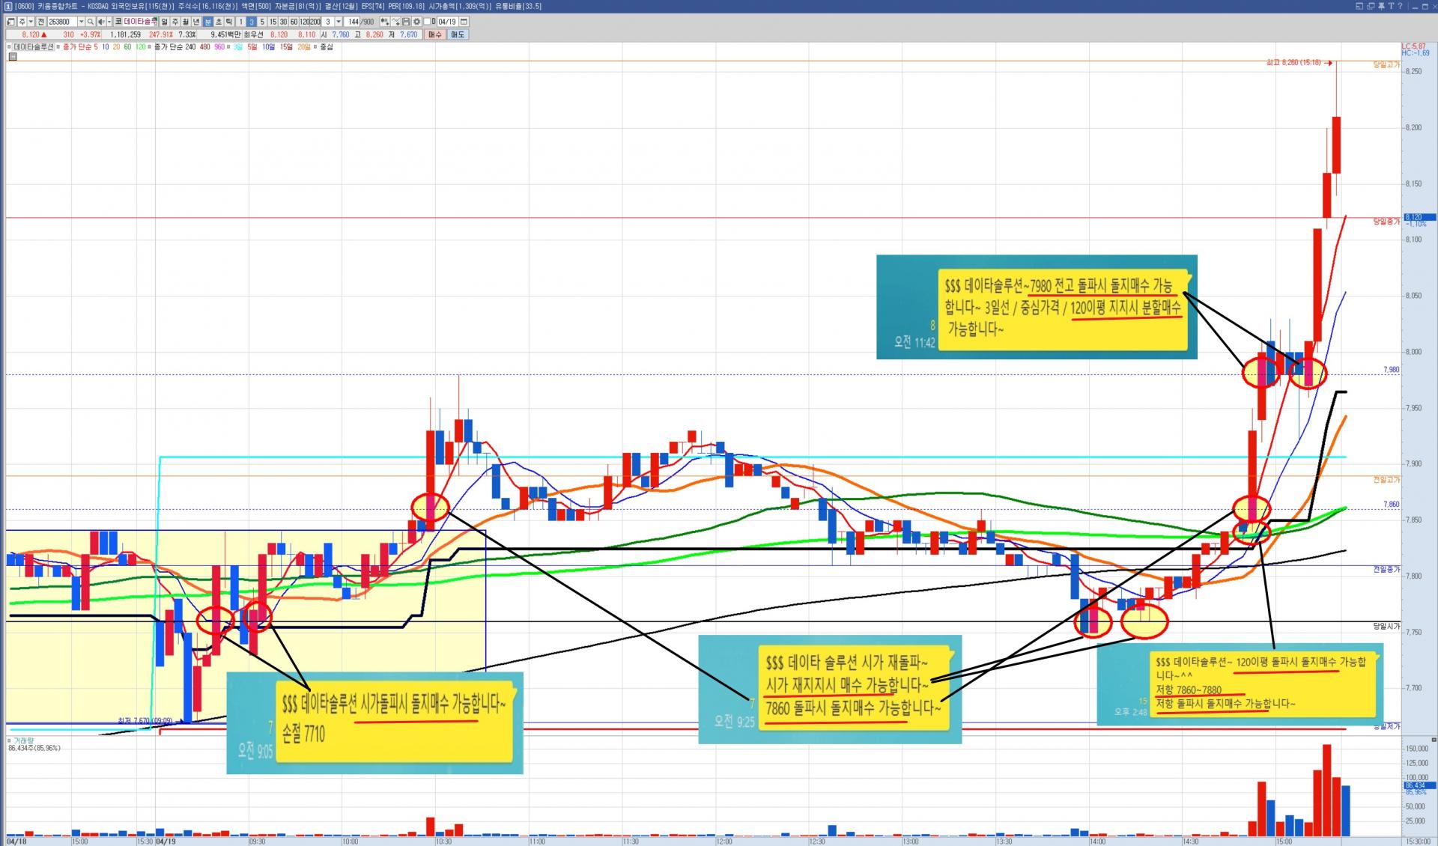The height and width of the screenshot is (846, 1438).
Task: Click the stock search magnifier icon
Action: (x=90, y=22)
